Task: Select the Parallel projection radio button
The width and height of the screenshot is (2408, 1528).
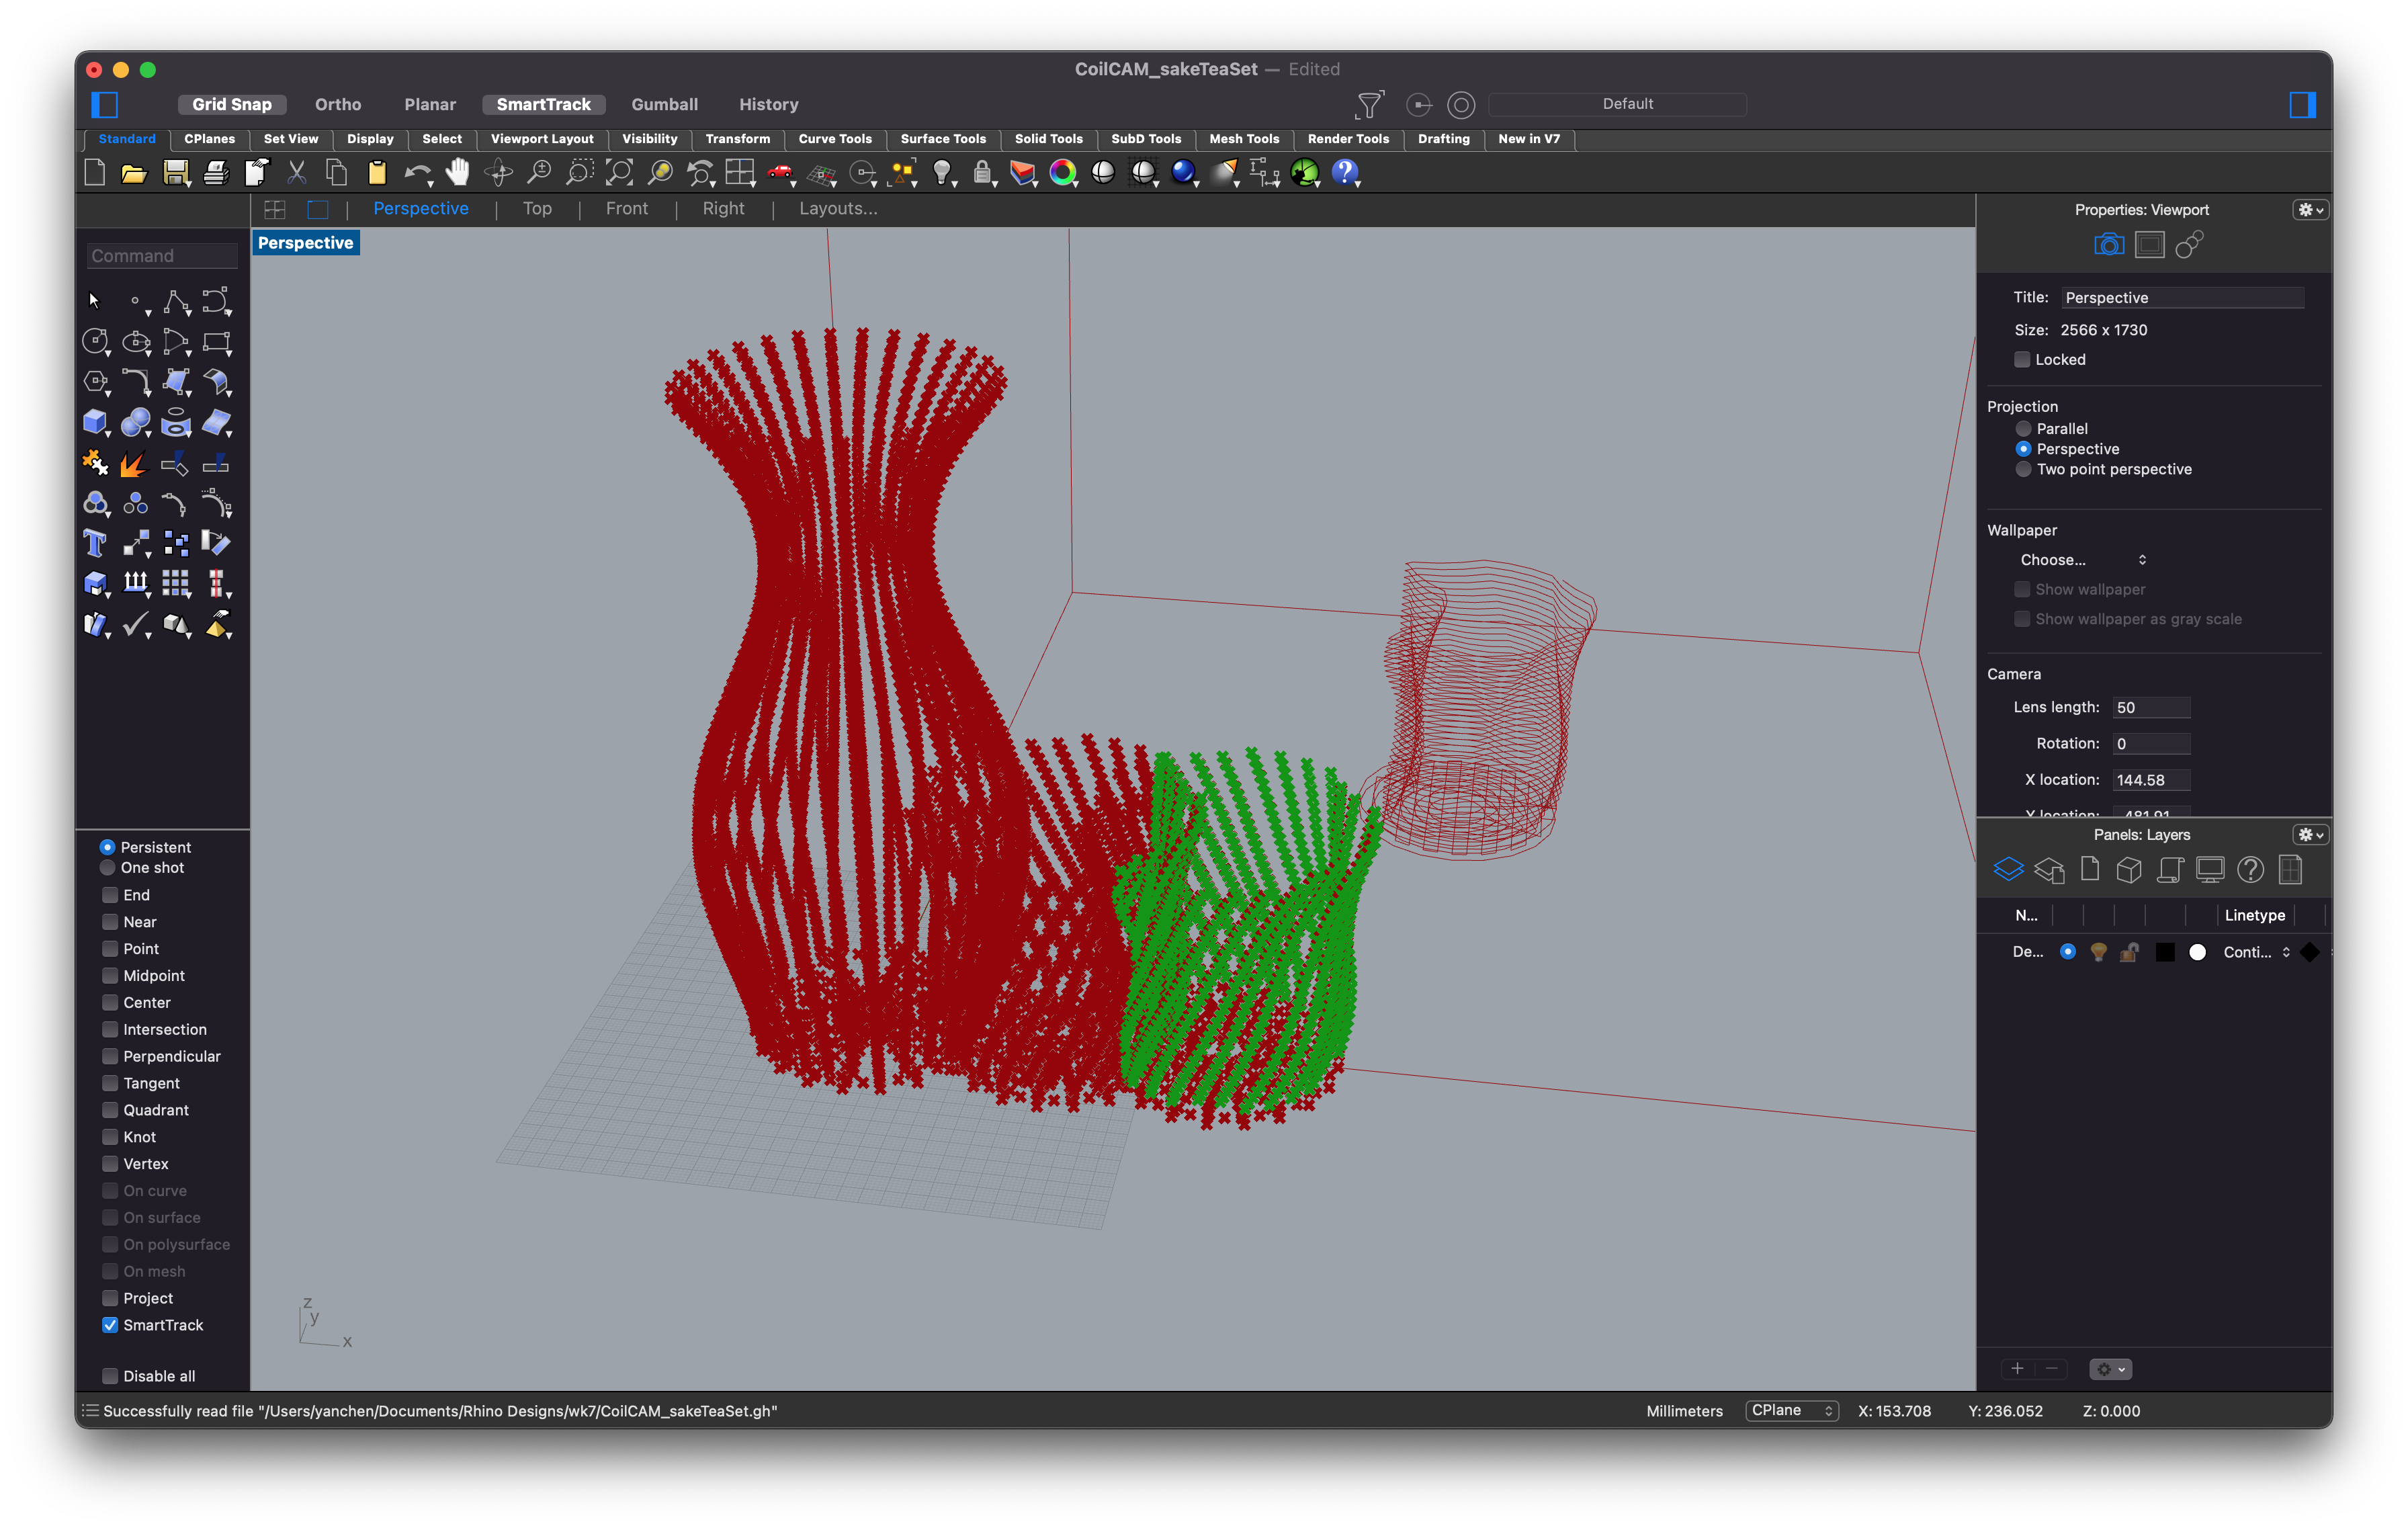Action: [2024, 428]
